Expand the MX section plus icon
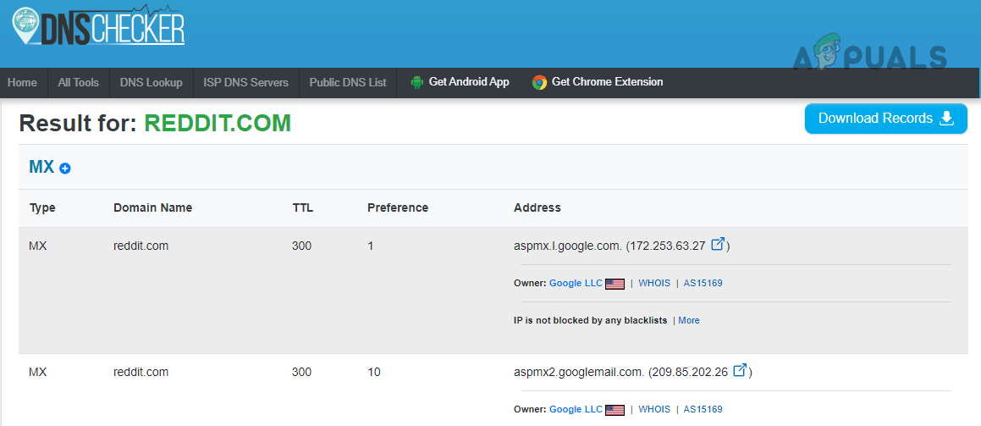Screen dimensions: 981x426 (x=65, y=169)
